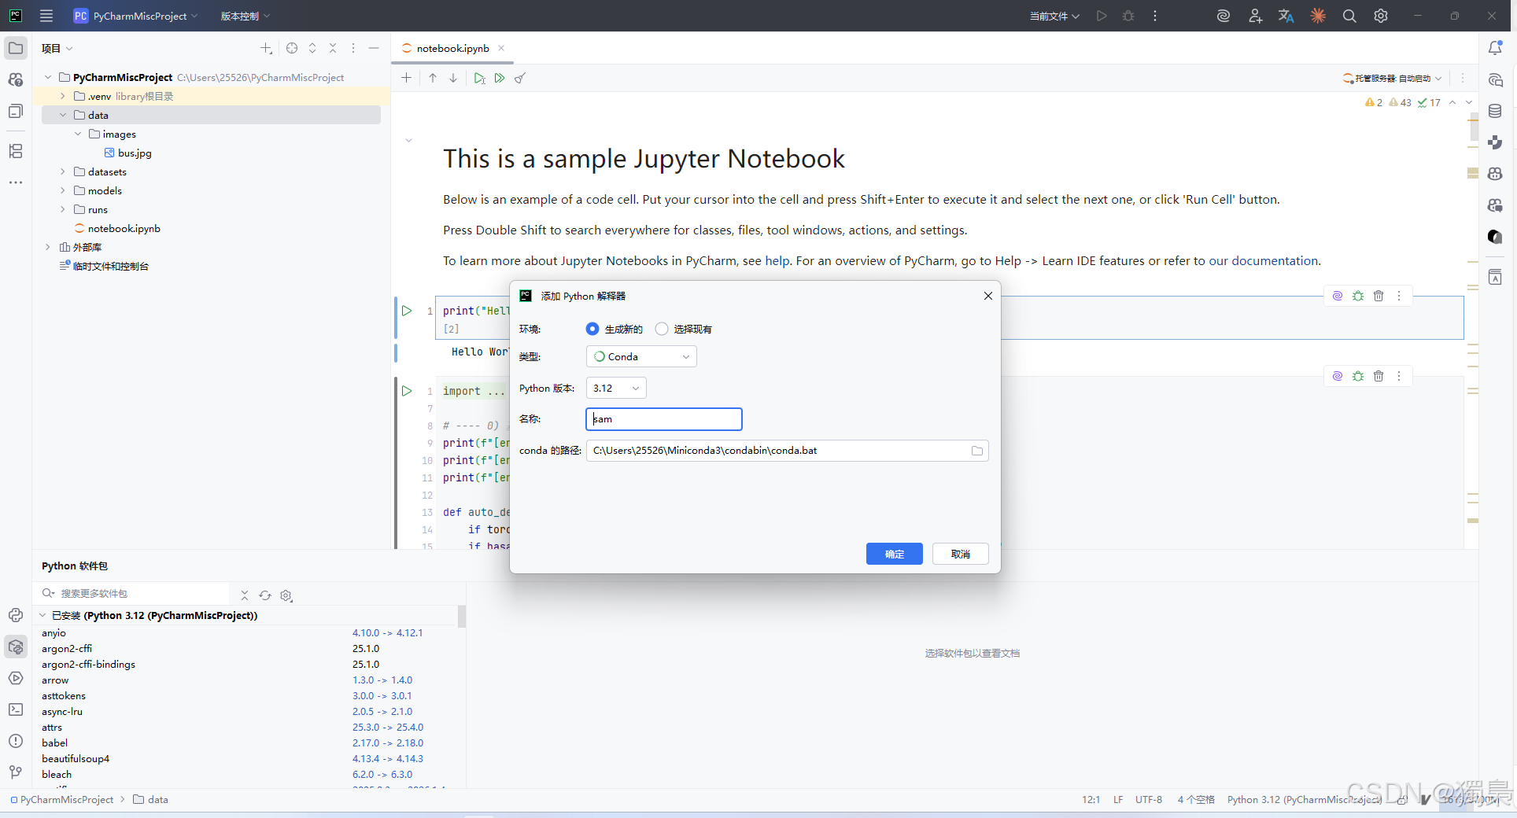Click the Translate icon in title bar
This screenshot has width=1517, height=818.
click(x=1286, y=16)
